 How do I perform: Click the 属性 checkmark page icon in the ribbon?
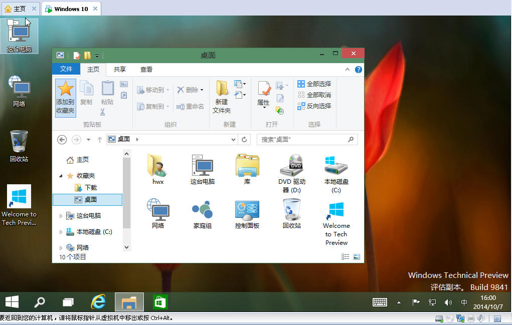pos(264,89)
